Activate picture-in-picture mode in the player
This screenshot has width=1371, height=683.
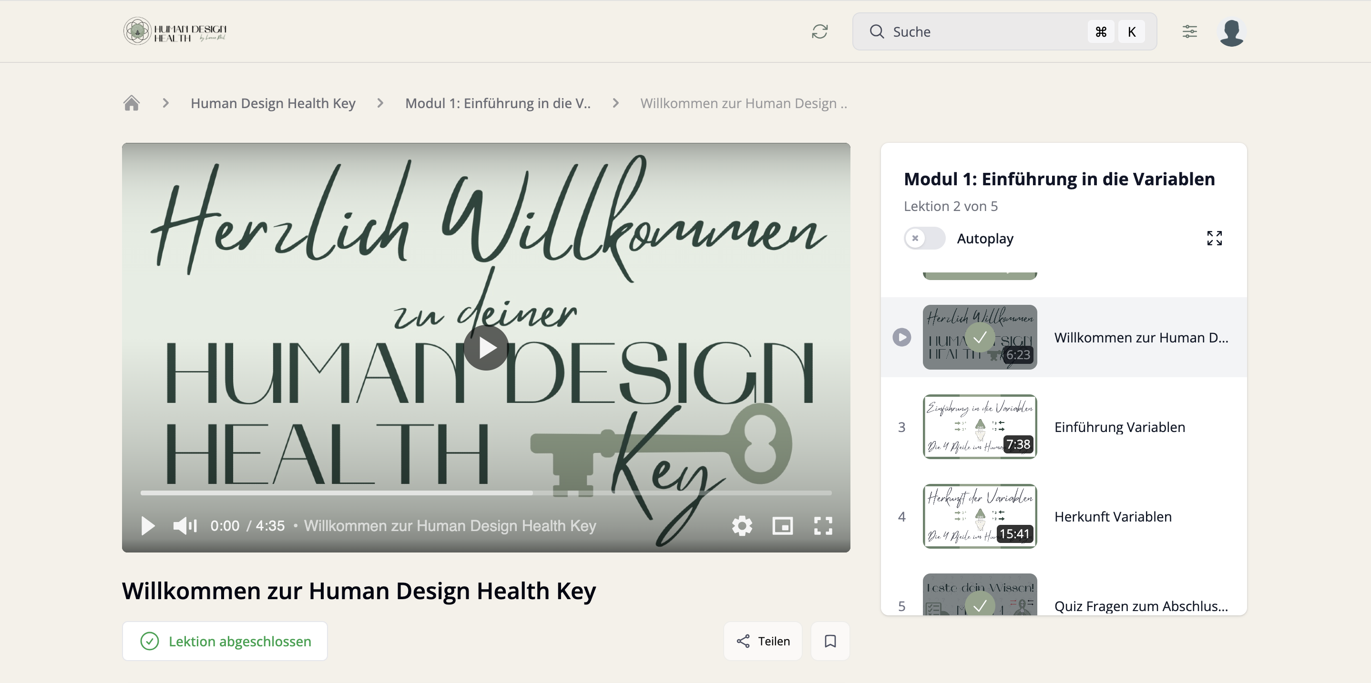[x=782, y=526]
